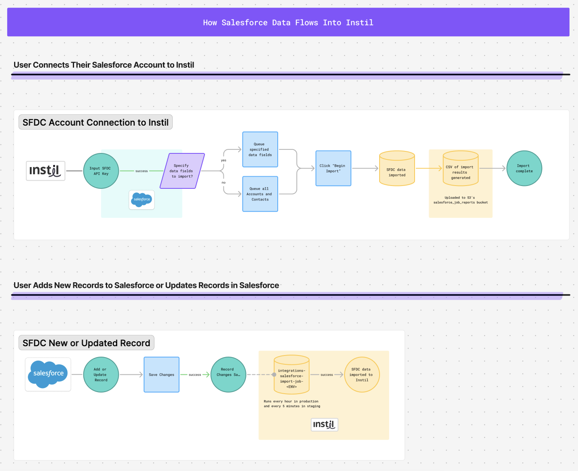Click the "no" branch label
Image resolution: width=578 pixels, height=471 pixels.
(x=223, y=182)
